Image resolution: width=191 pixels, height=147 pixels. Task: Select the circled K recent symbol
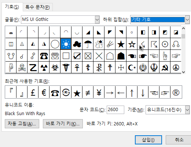[x=66, y=92]
